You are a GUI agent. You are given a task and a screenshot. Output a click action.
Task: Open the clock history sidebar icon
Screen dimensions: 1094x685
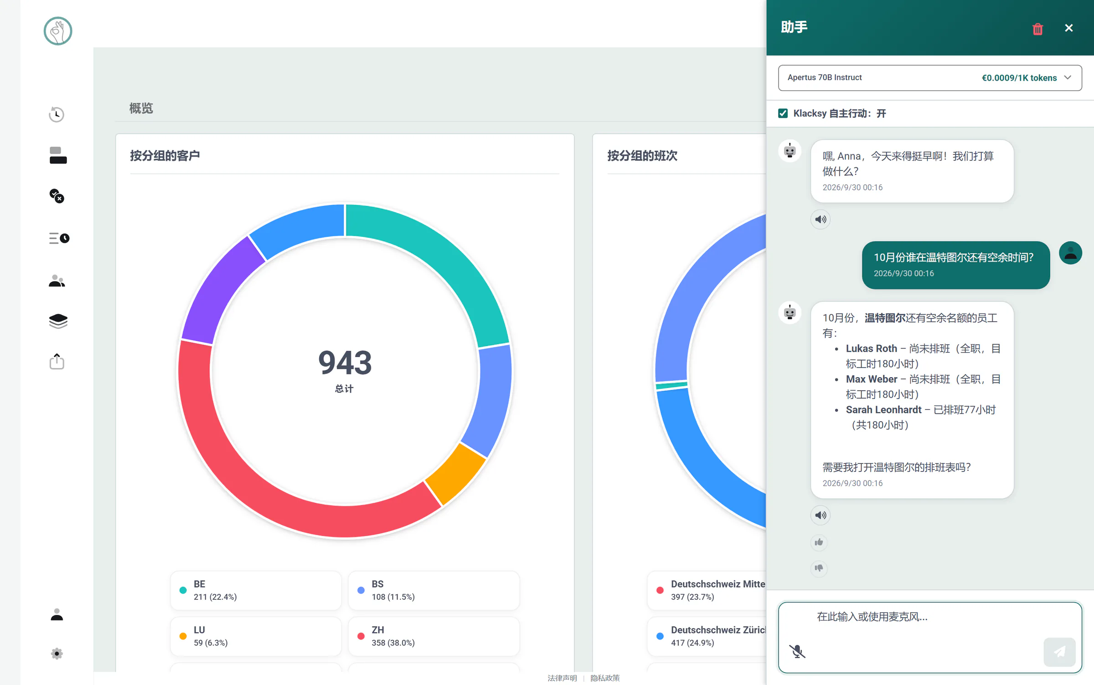57,114
